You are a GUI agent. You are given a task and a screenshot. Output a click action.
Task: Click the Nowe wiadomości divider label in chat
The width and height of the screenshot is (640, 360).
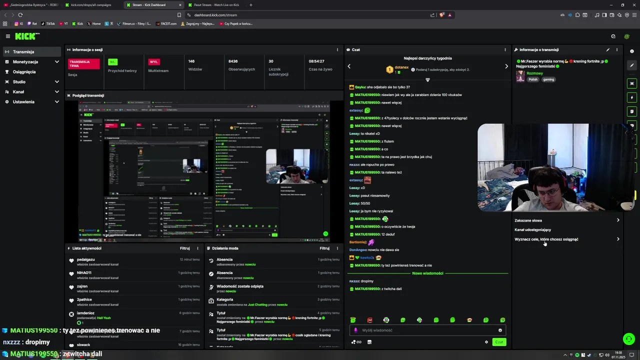tap(427, 273)
